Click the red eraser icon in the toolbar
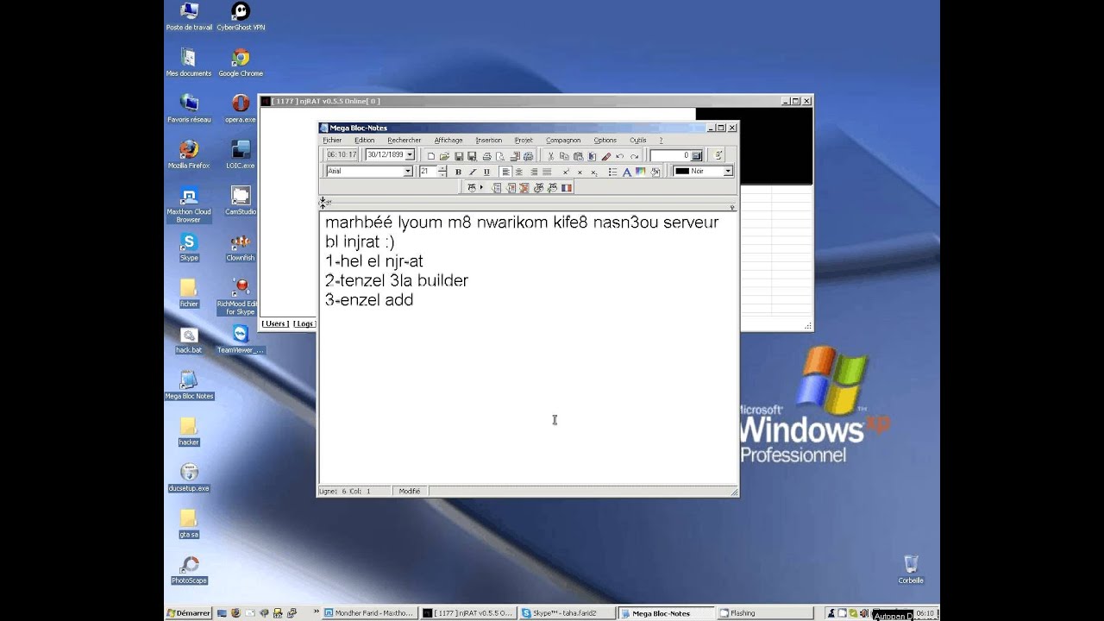Viewport: 1104px width, 621px height. (606, 156)
